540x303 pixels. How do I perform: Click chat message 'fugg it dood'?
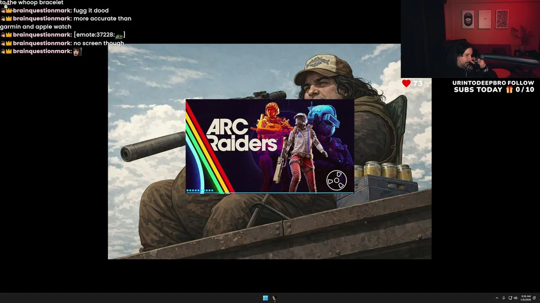coord(91,11)
